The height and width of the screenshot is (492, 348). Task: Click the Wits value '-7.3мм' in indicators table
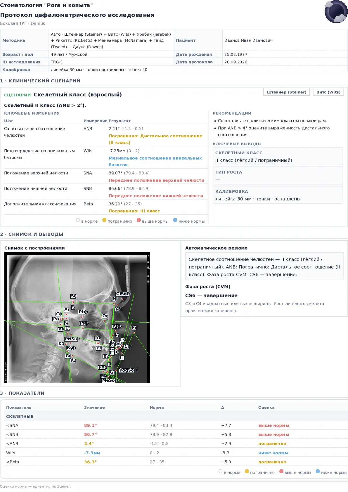tap(92, 453)
